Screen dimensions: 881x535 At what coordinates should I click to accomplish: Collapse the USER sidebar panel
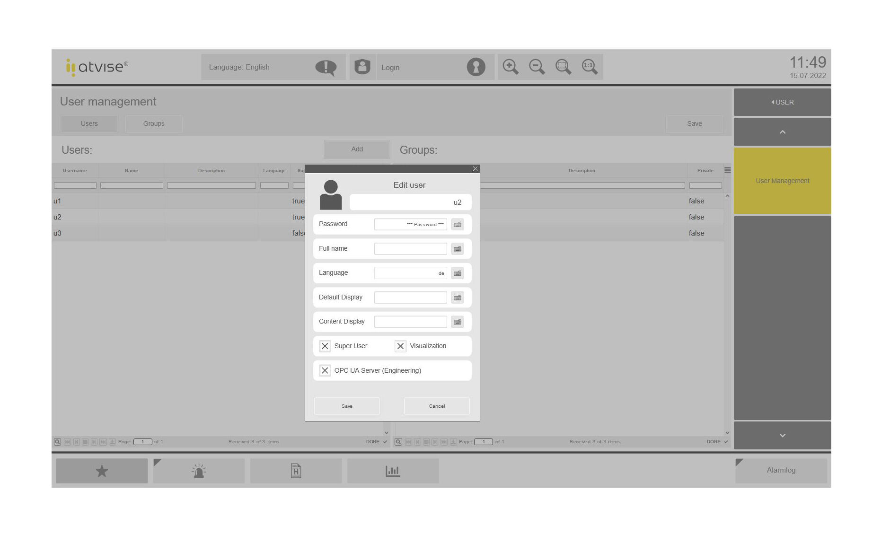[782, 102]
